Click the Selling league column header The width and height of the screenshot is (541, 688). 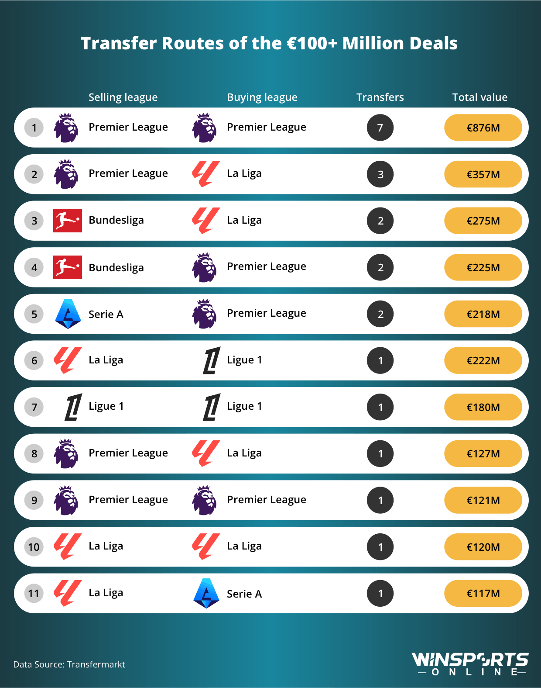pos(123,97)
